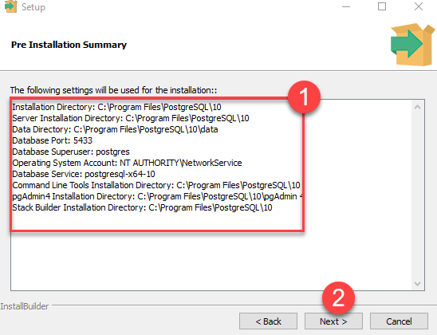Click the pgAdmin4 Installation Directory line

coord(157,196)
